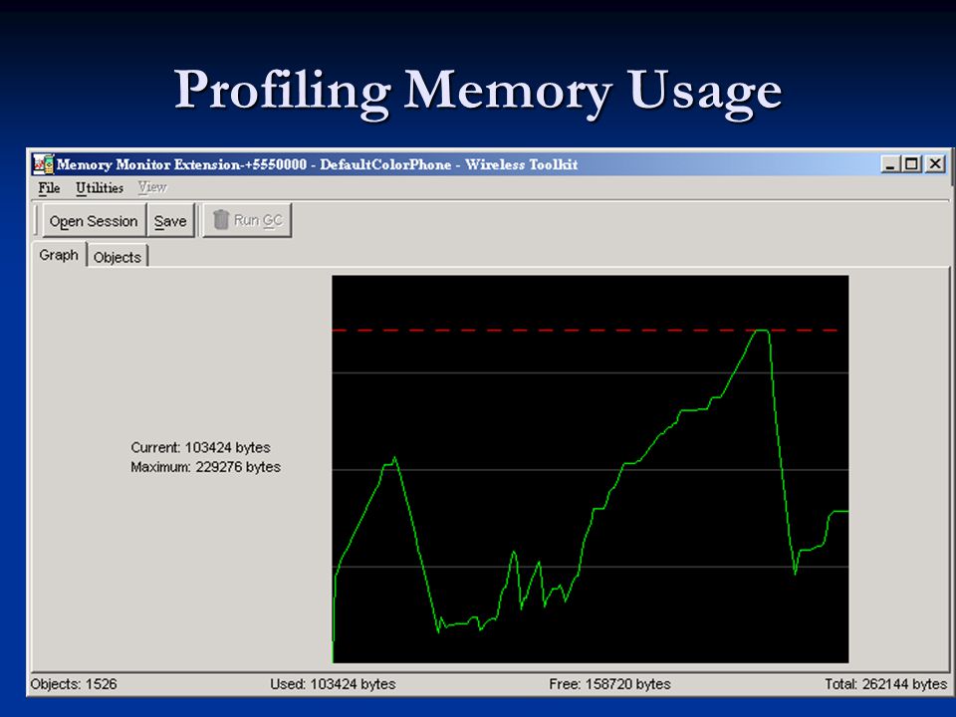Click the Memory Monitor Extension window title text

317,164
